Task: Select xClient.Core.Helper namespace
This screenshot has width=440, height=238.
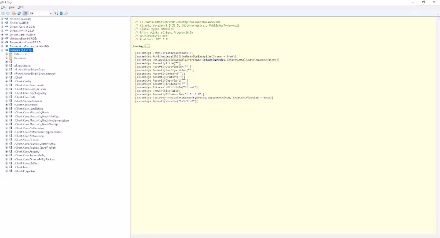Action: pos(26,105)
